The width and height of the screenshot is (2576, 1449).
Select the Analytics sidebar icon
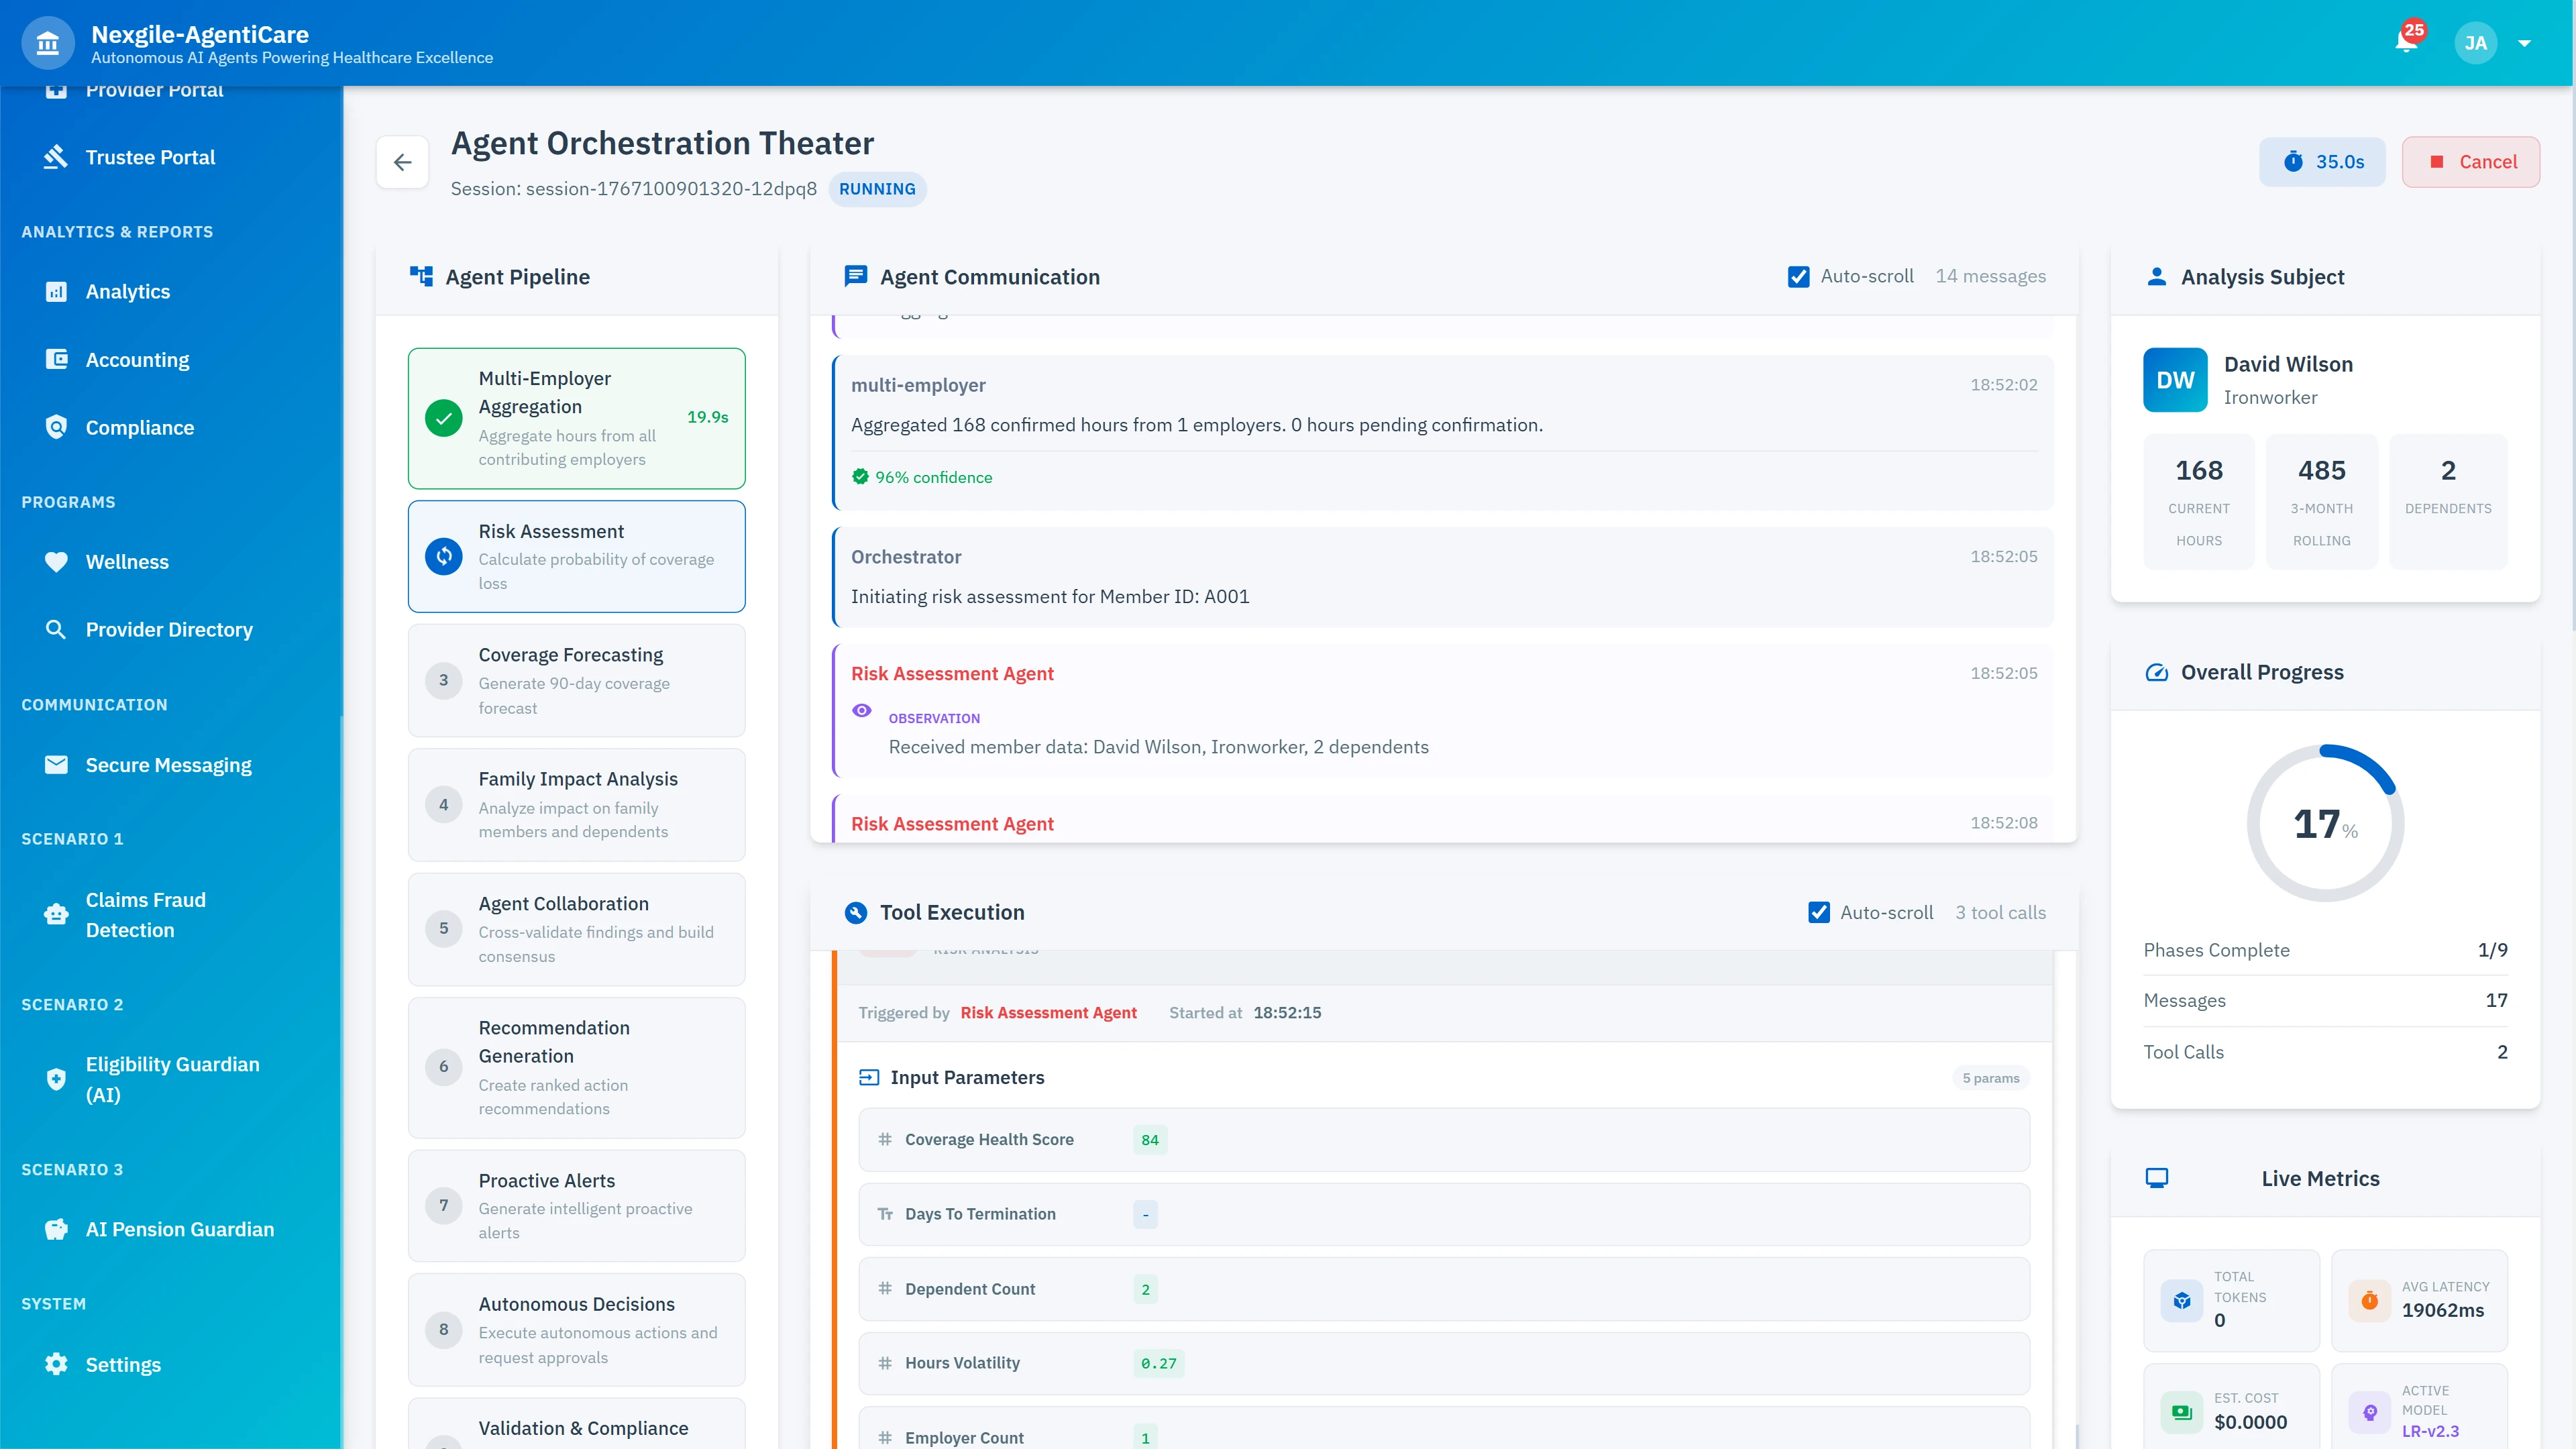pyautogui.click(x=57, y=291)
